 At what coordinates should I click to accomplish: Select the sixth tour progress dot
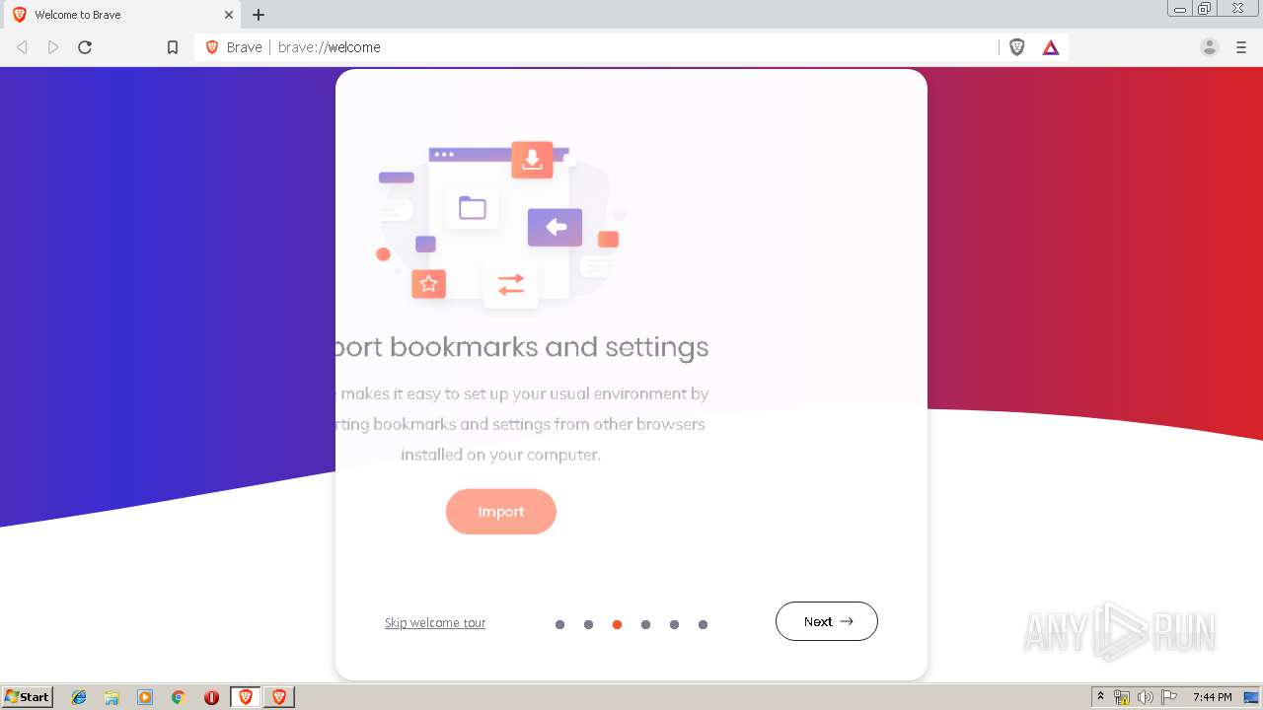point(703,624)
